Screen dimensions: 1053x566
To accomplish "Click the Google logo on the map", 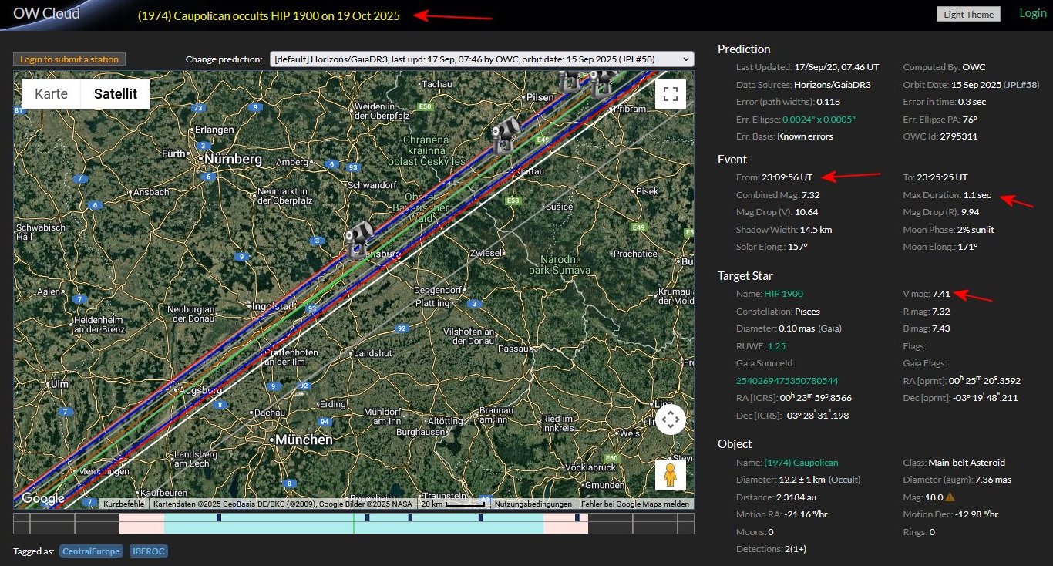I will pyautogui.click(x=43, y=498).
